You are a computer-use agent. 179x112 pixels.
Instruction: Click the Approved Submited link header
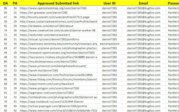tap(58, 3)
